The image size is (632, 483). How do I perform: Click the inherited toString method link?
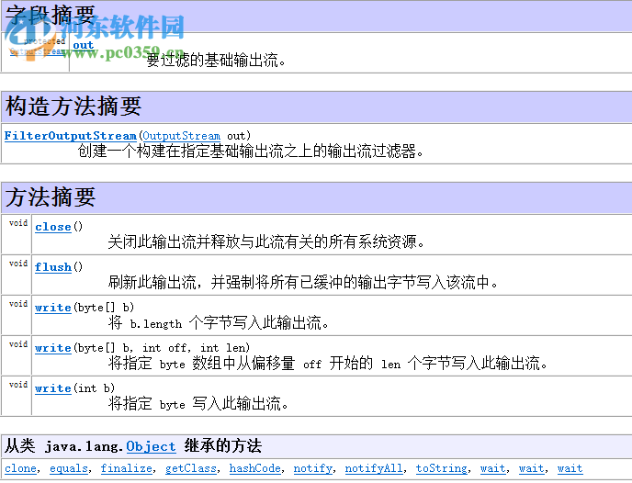click(x=442, y=468)
